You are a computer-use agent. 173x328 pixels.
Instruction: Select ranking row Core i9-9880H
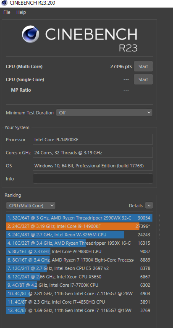(79, 251)
